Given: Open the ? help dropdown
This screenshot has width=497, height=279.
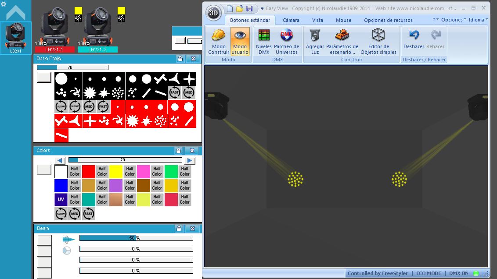Looking at the screenshot, I should pos(436,20).
